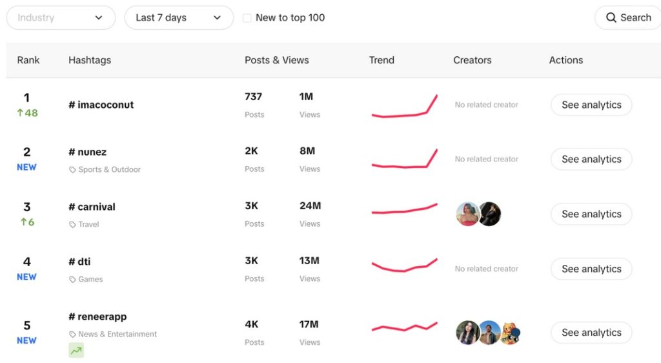Click the #nunez trend line chart
661x363 pixels.
pos(404,160)
